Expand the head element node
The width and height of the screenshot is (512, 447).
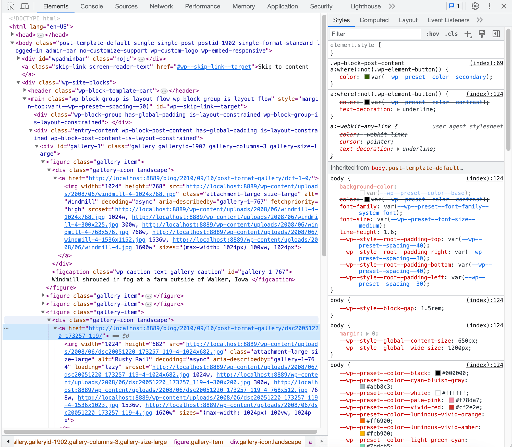[12, 34]
